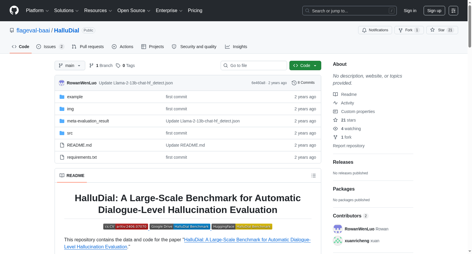Select the README tab header
Viewport: 472px width, 254px height.
pyautogui.click(x=72, y=176)
